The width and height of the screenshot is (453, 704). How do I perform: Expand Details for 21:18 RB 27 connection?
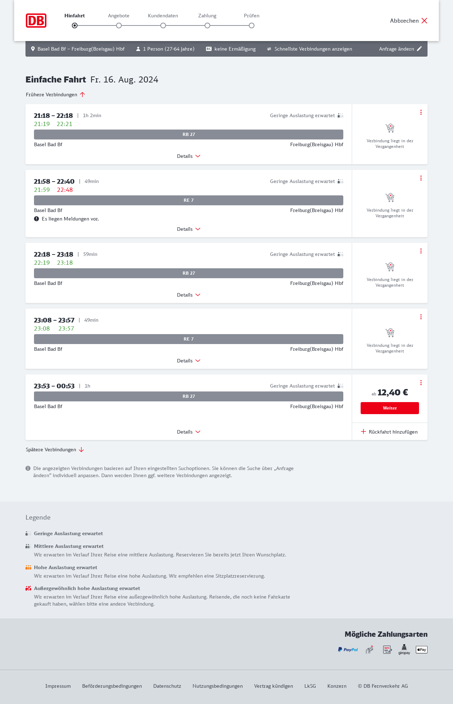pos(189,156)
